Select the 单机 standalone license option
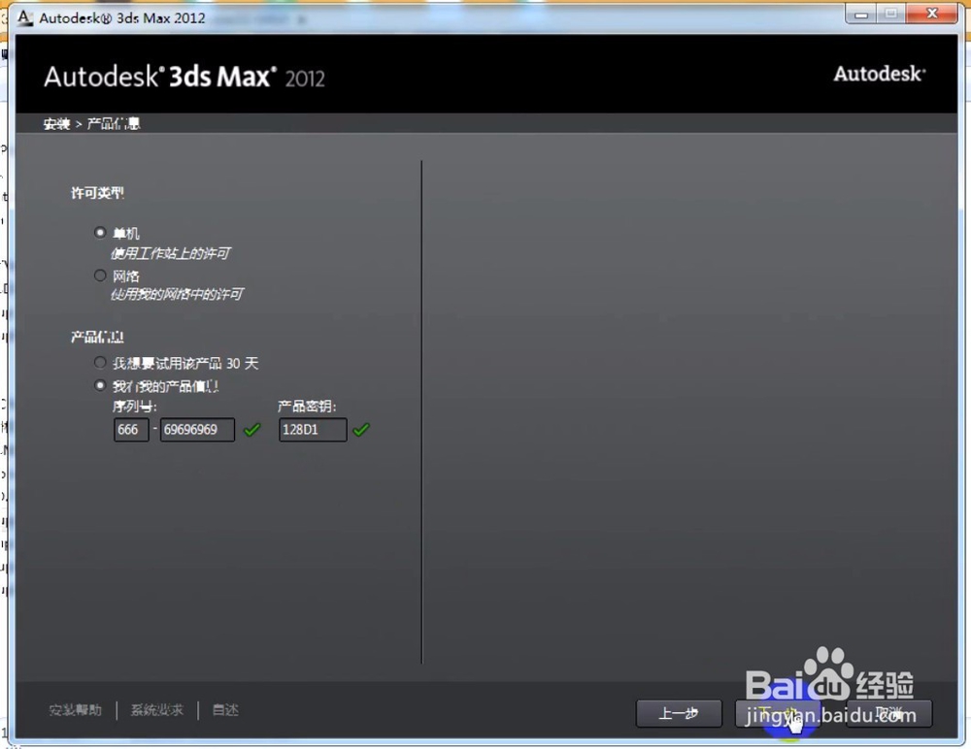 [100, 232]
